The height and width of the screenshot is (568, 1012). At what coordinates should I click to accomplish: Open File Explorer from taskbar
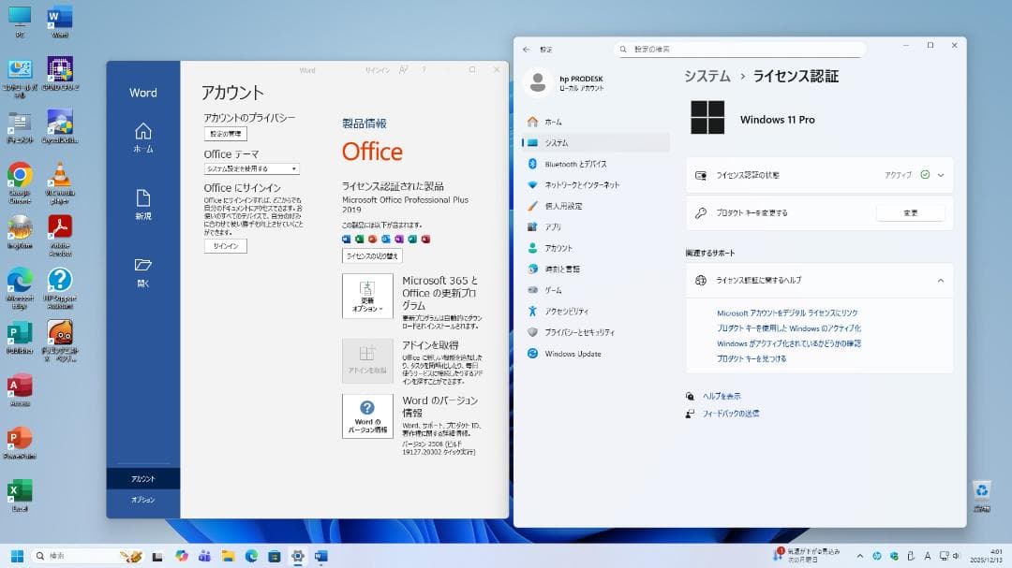tap(228, 557)
